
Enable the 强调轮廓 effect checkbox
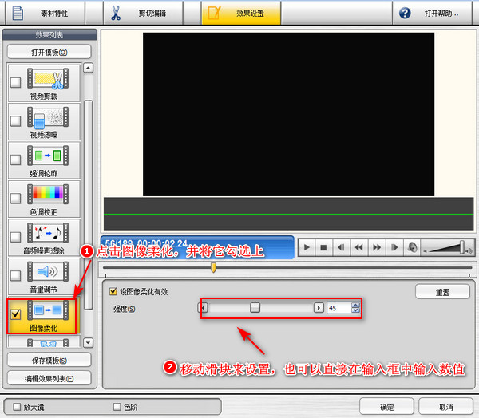(x=16, y=160)
